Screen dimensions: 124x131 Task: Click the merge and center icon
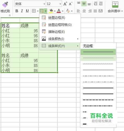pyautogui.click(x=115, y=4)
